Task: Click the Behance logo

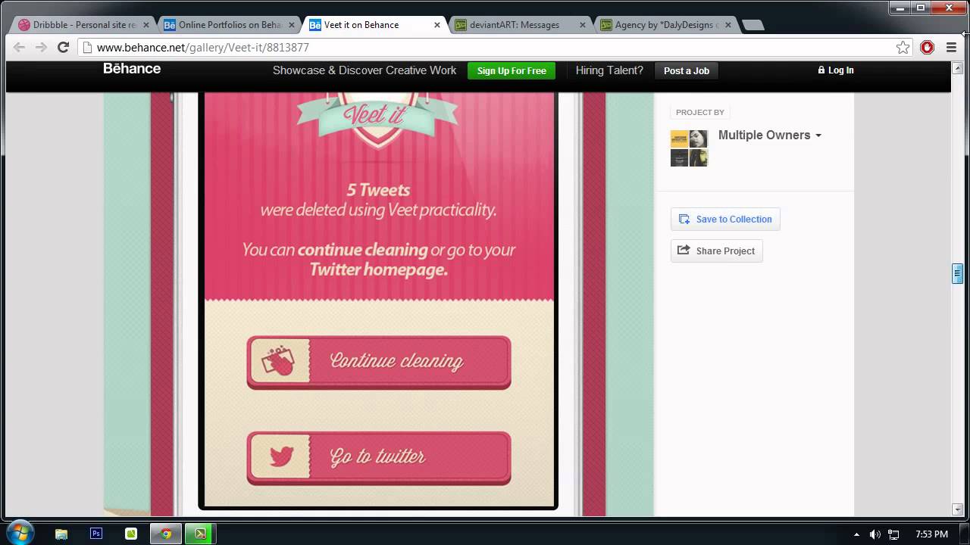Action: pyautogui.click(x=132, y=69)
